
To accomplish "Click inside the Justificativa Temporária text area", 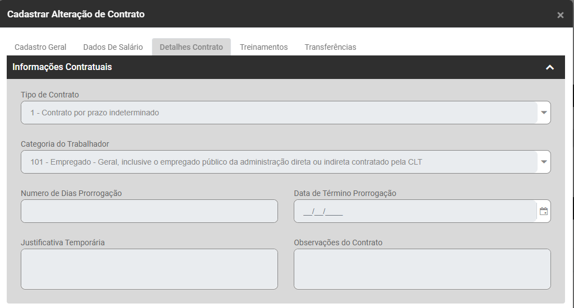I will point(149,269).
